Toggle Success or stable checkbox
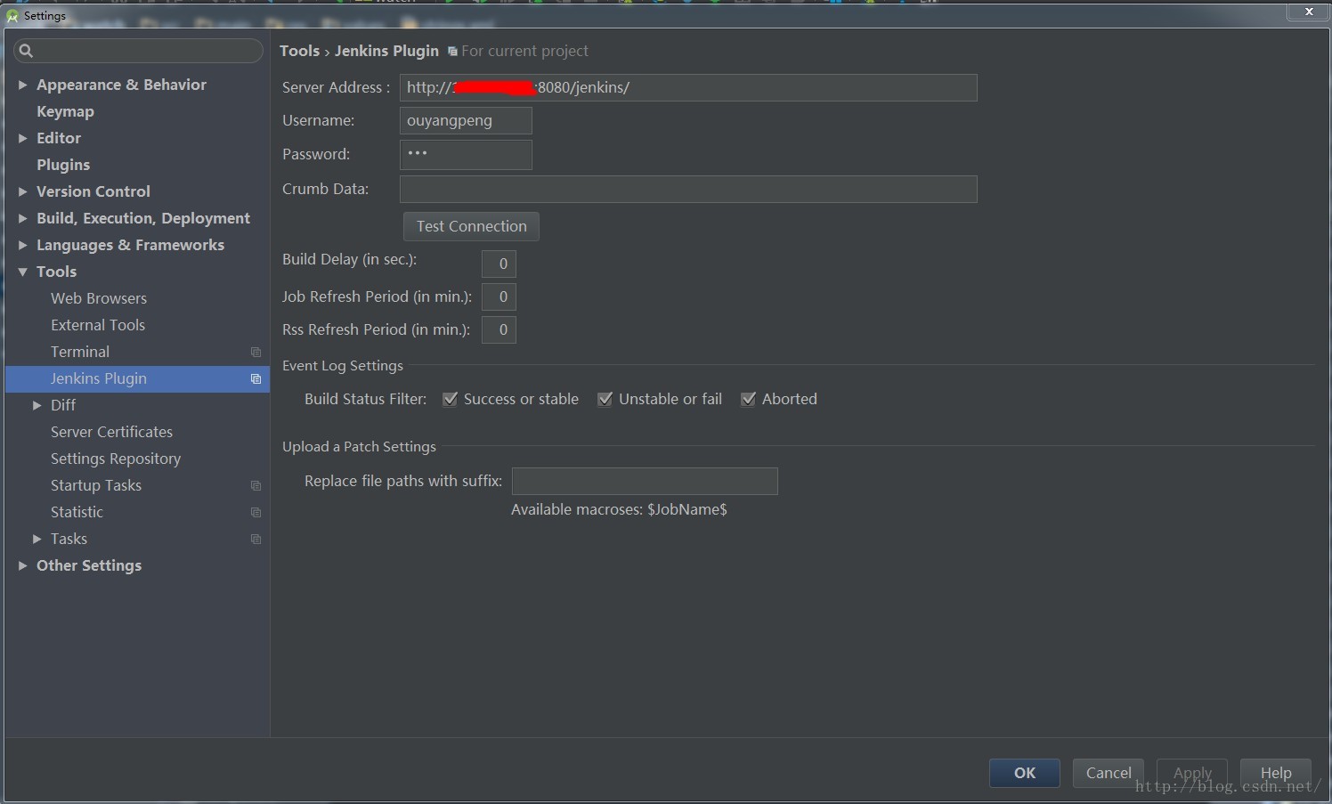Viewport: 1332px width, 804px height. click(450, 399)
